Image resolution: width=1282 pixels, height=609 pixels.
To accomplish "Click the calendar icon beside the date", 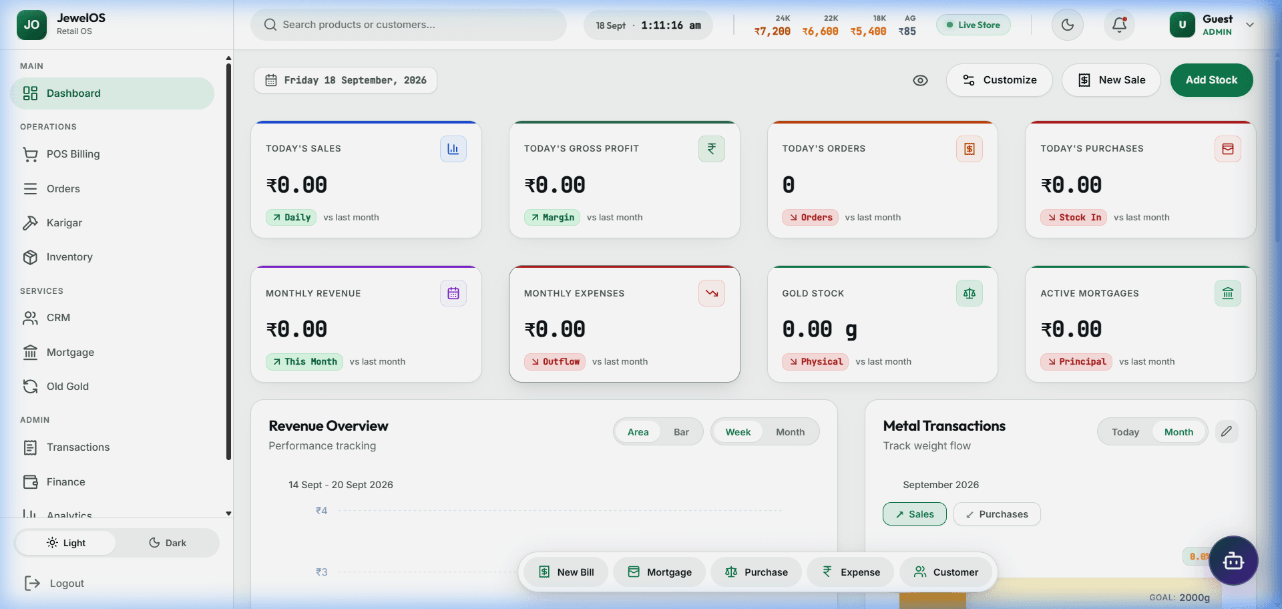I will tap(271, 80).
